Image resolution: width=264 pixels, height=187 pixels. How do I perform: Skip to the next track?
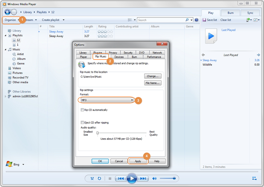pos(143,178)
